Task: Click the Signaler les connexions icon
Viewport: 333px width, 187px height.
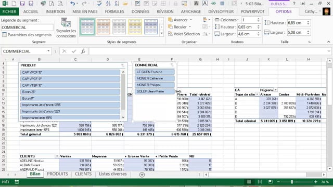Action: [x=66, y=22]
